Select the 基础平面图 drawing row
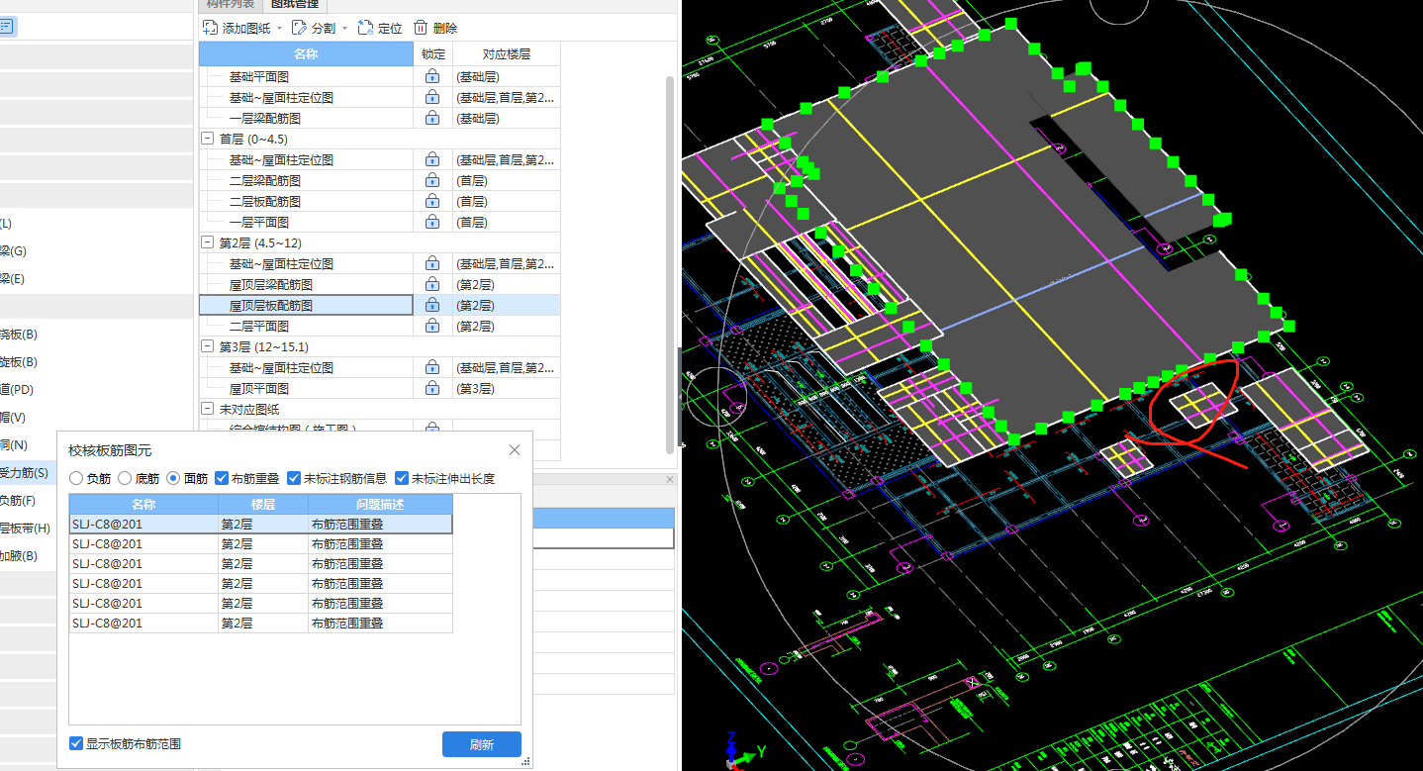Image resolution: width=1423 pixels, height=771 pixels. coord(306,76)
